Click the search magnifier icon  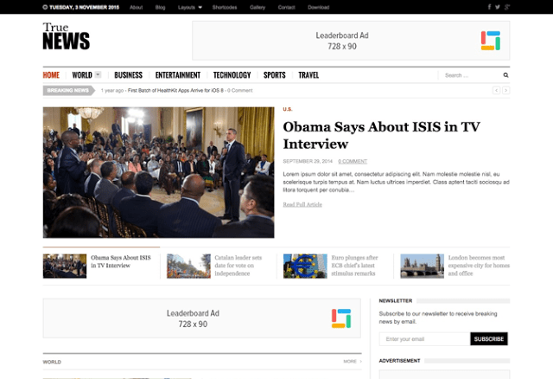pyautogui.click(x=505, y=75)
